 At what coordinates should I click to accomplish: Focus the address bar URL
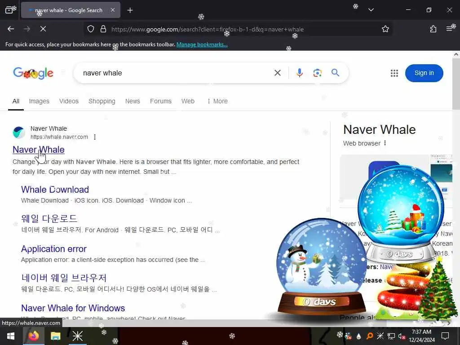(208, 29)
